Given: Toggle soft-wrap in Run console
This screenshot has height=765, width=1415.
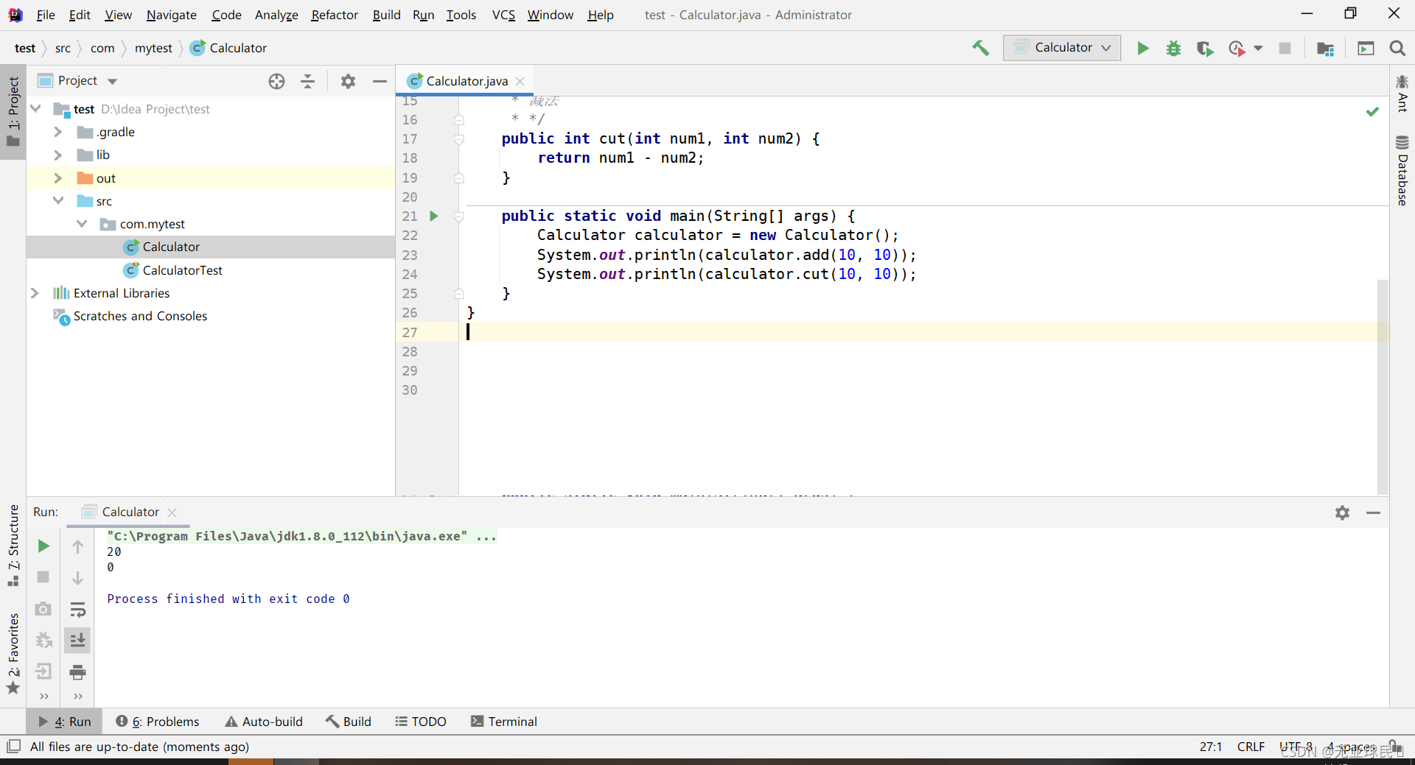Looking at the screenshot, I should click(77, 609).
